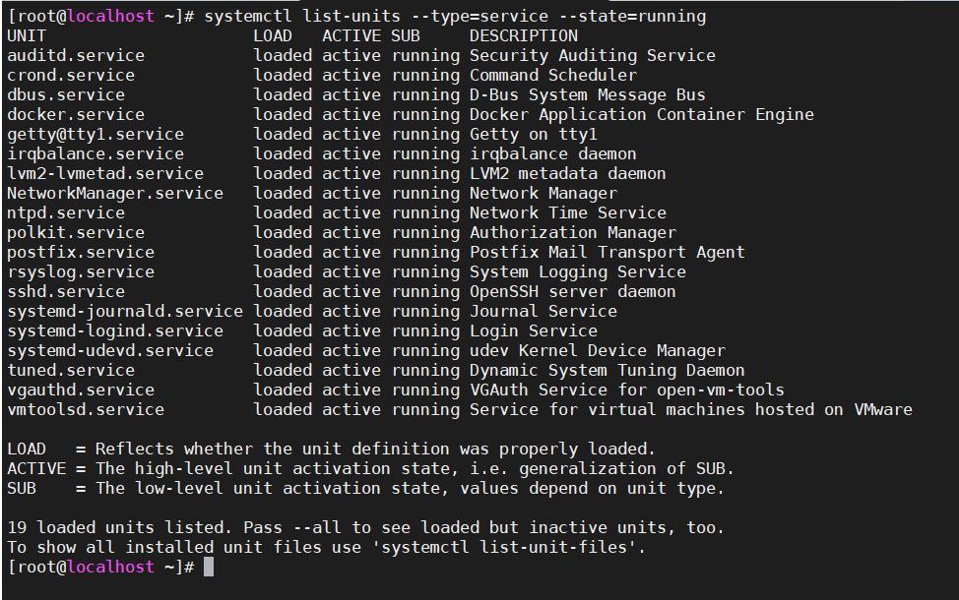Click the 'Network Time Service' description

coord(567,212)
